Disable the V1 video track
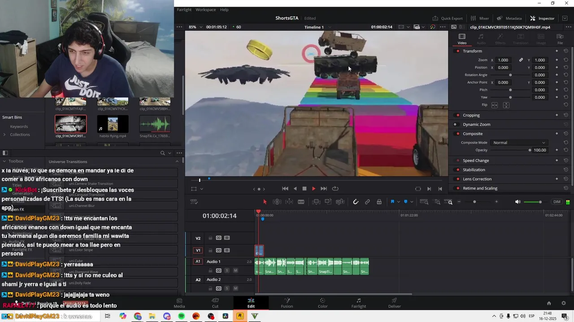 (x=227, y=250)
